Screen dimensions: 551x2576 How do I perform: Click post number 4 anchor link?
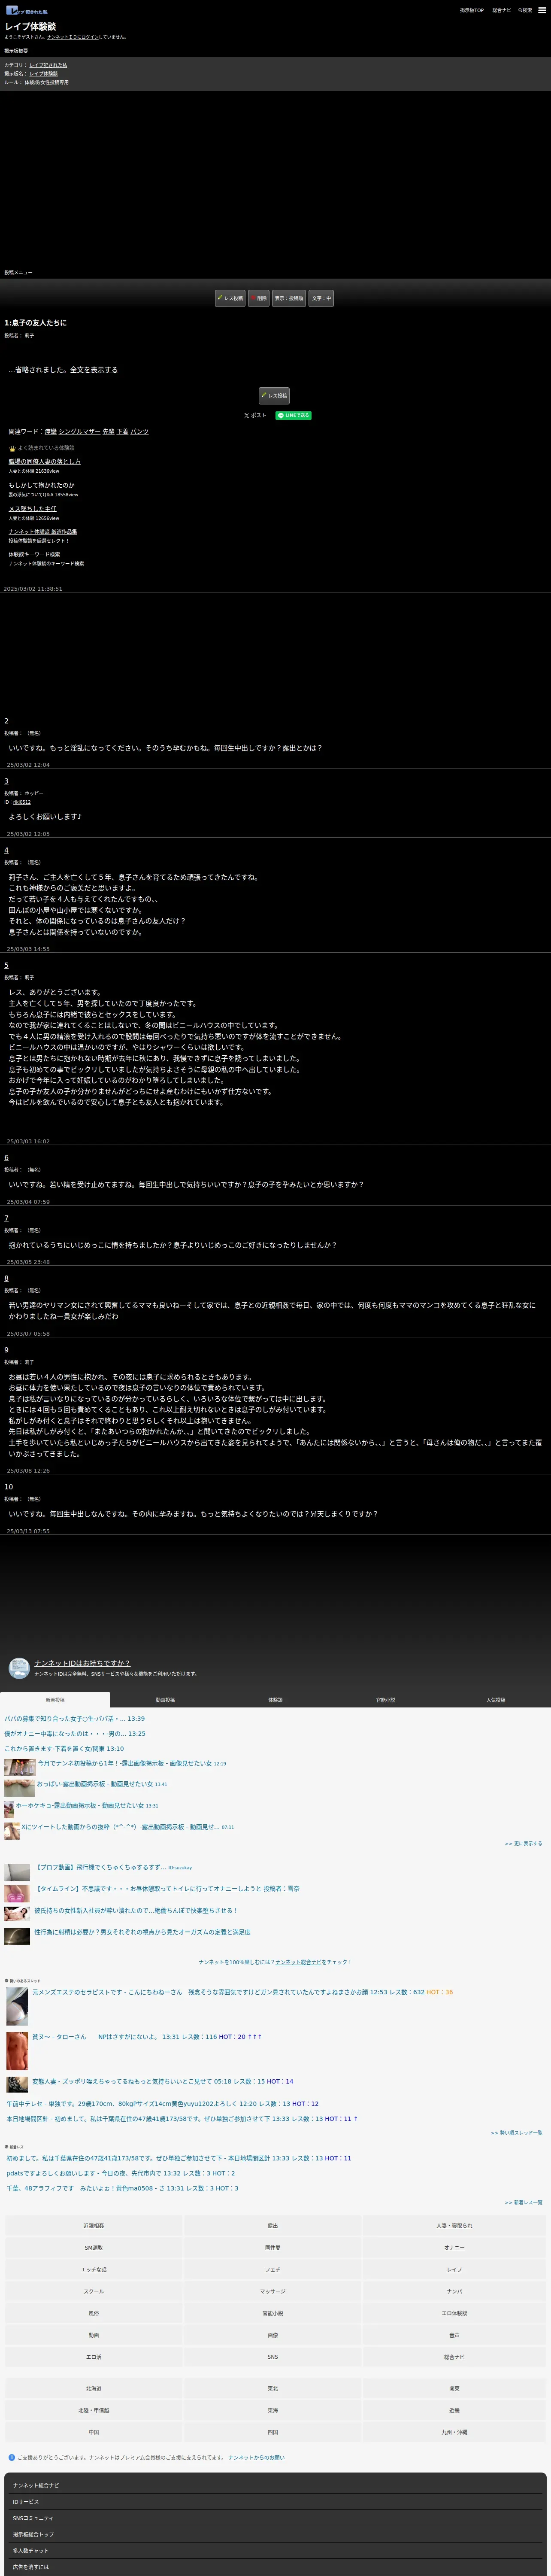point(6,850)
